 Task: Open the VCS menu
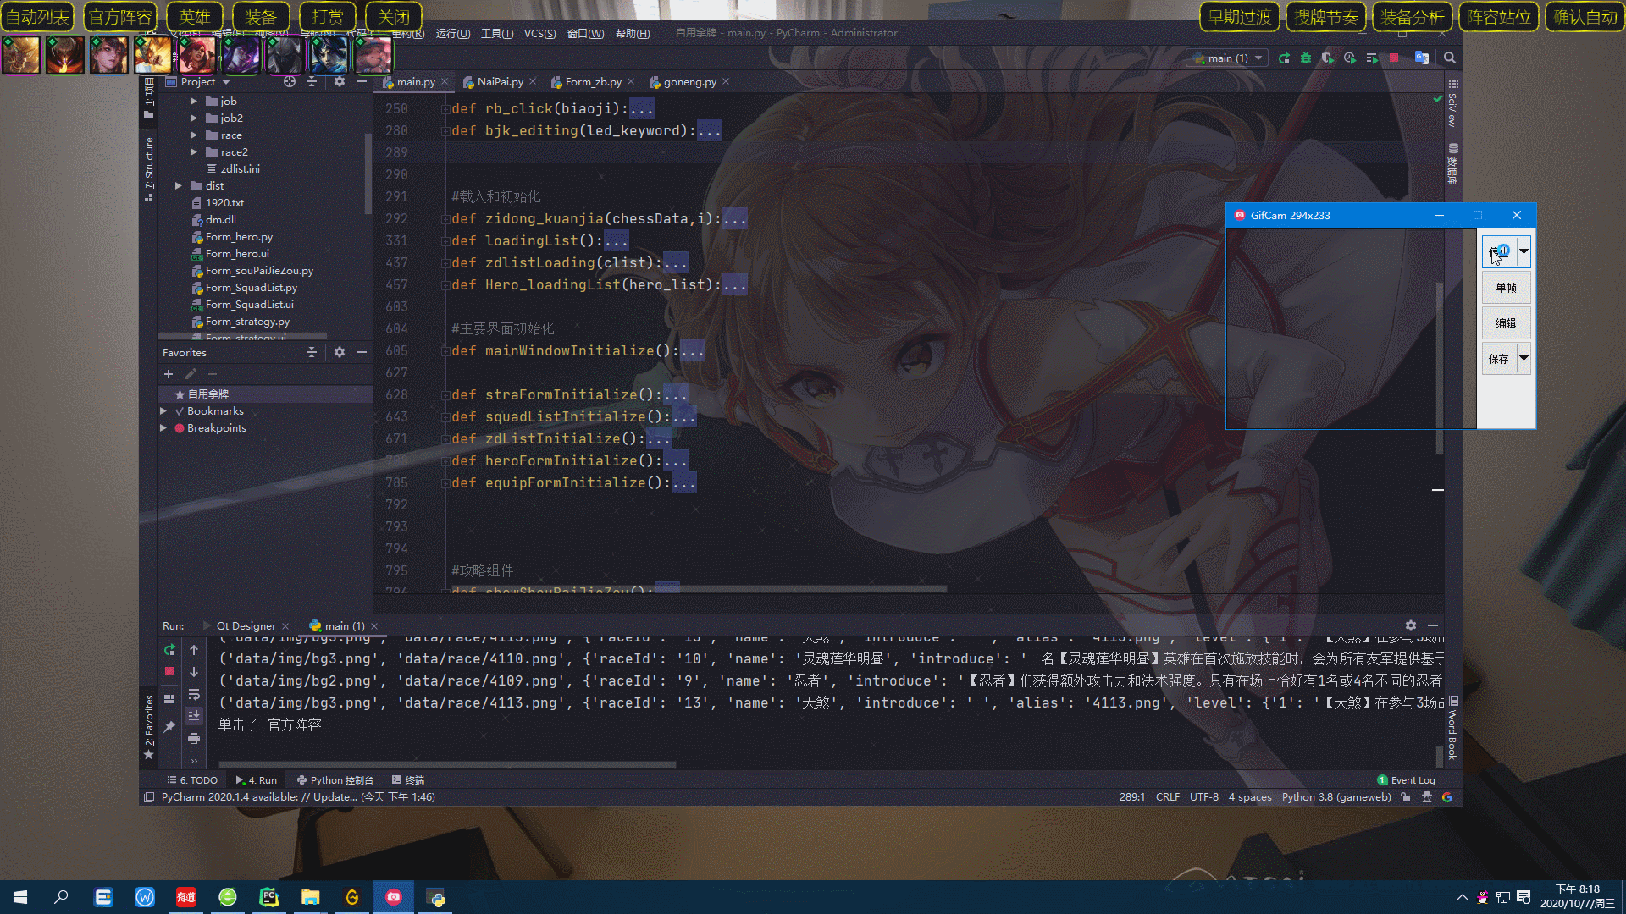(539, 34)
